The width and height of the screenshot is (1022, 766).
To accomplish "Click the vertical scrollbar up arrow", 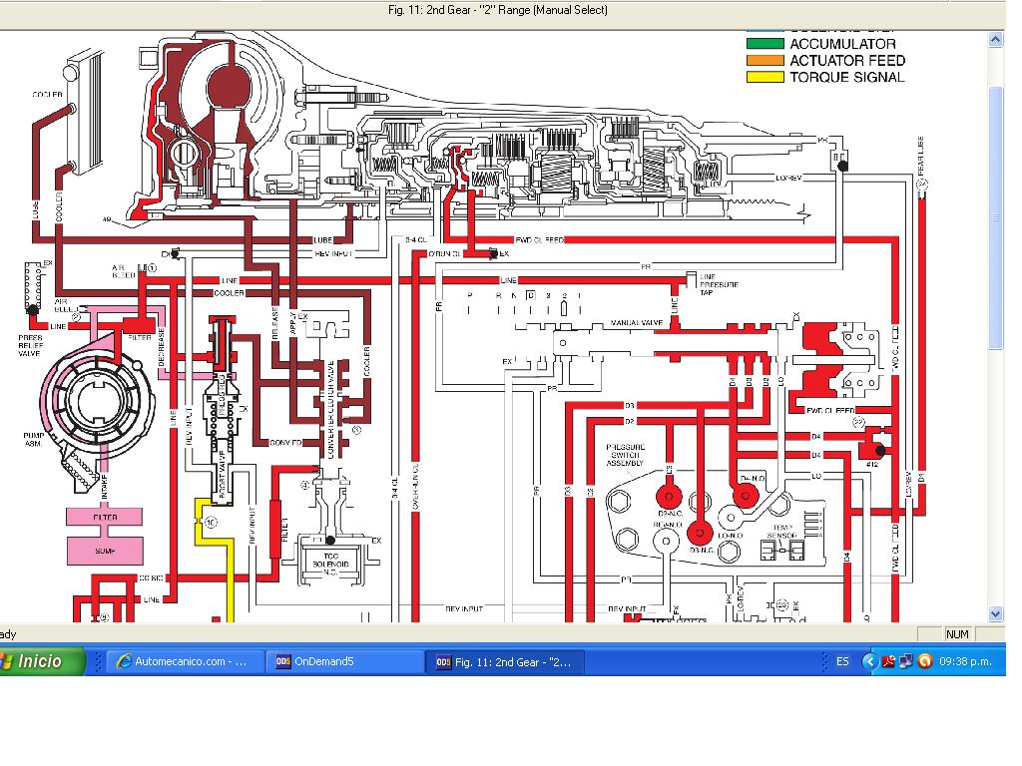I will [995, 40].
